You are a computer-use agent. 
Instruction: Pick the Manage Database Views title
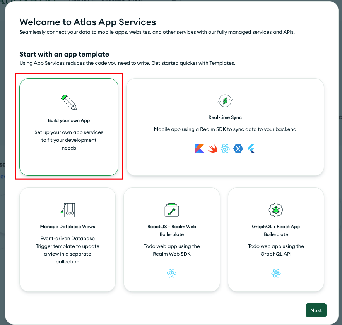click(68, 227)
